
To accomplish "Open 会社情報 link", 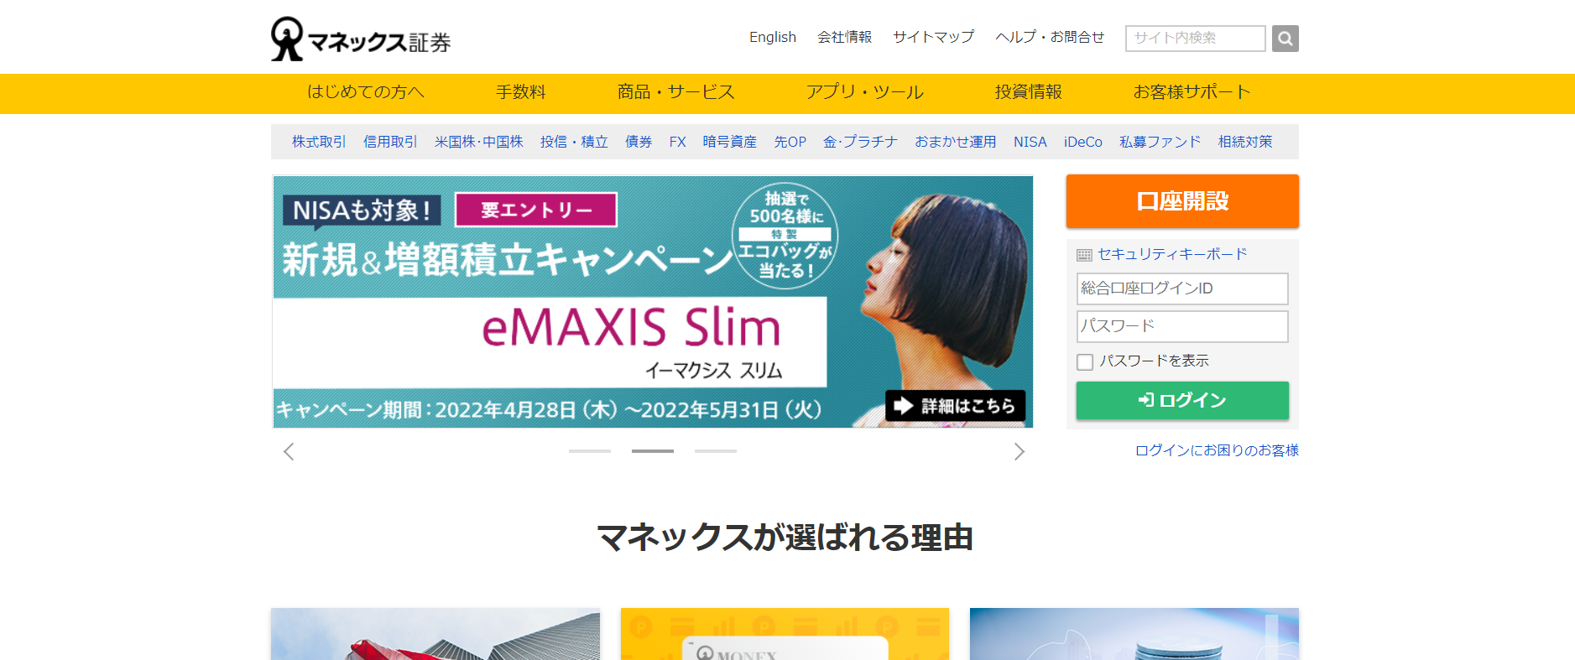I will (844, 37).
